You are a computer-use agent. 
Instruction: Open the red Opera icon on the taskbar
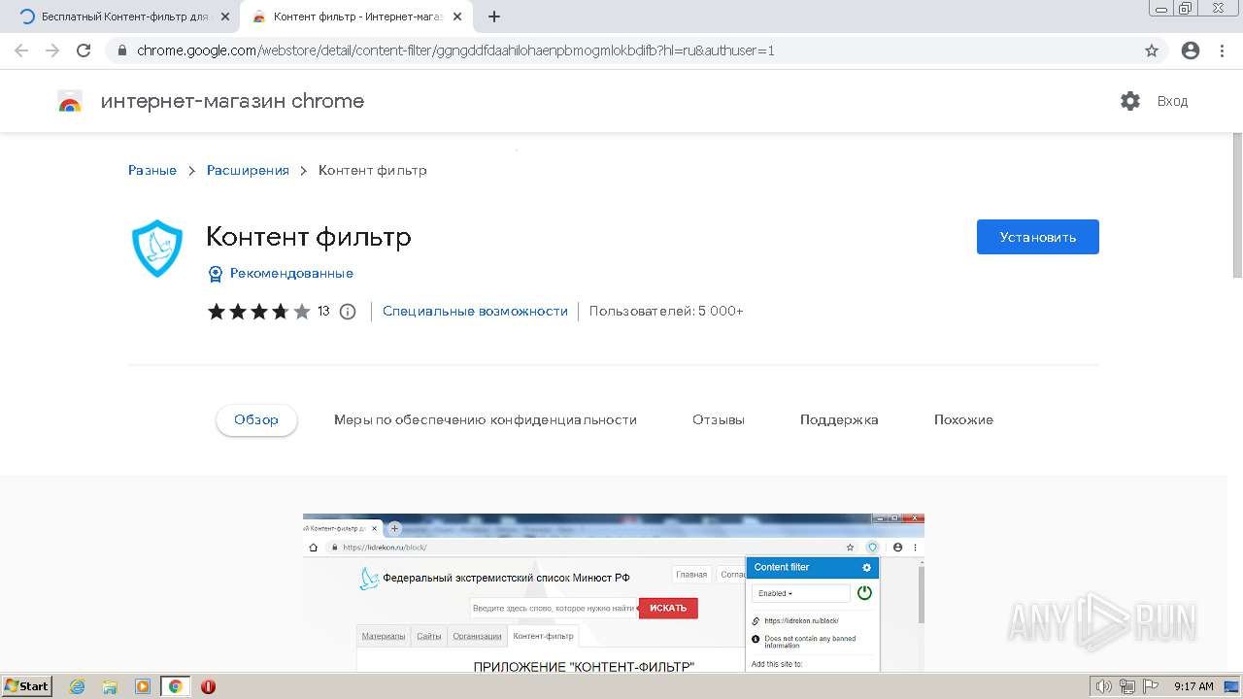click(209, 685)
